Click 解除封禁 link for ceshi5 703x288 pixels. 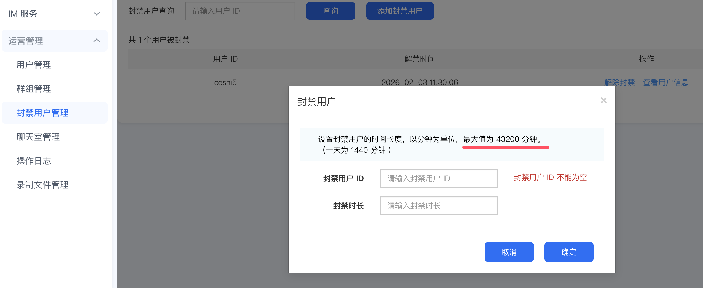(619, 82)
